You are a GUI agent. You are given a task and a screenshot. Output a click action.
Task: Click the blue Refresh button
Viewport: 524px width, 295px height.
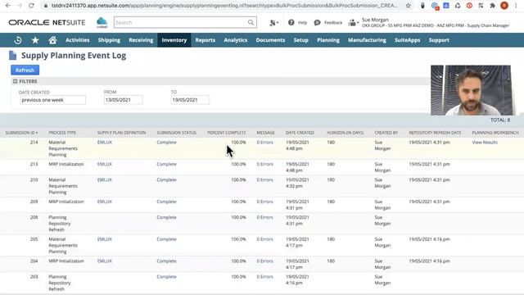(x=25, y=70)
